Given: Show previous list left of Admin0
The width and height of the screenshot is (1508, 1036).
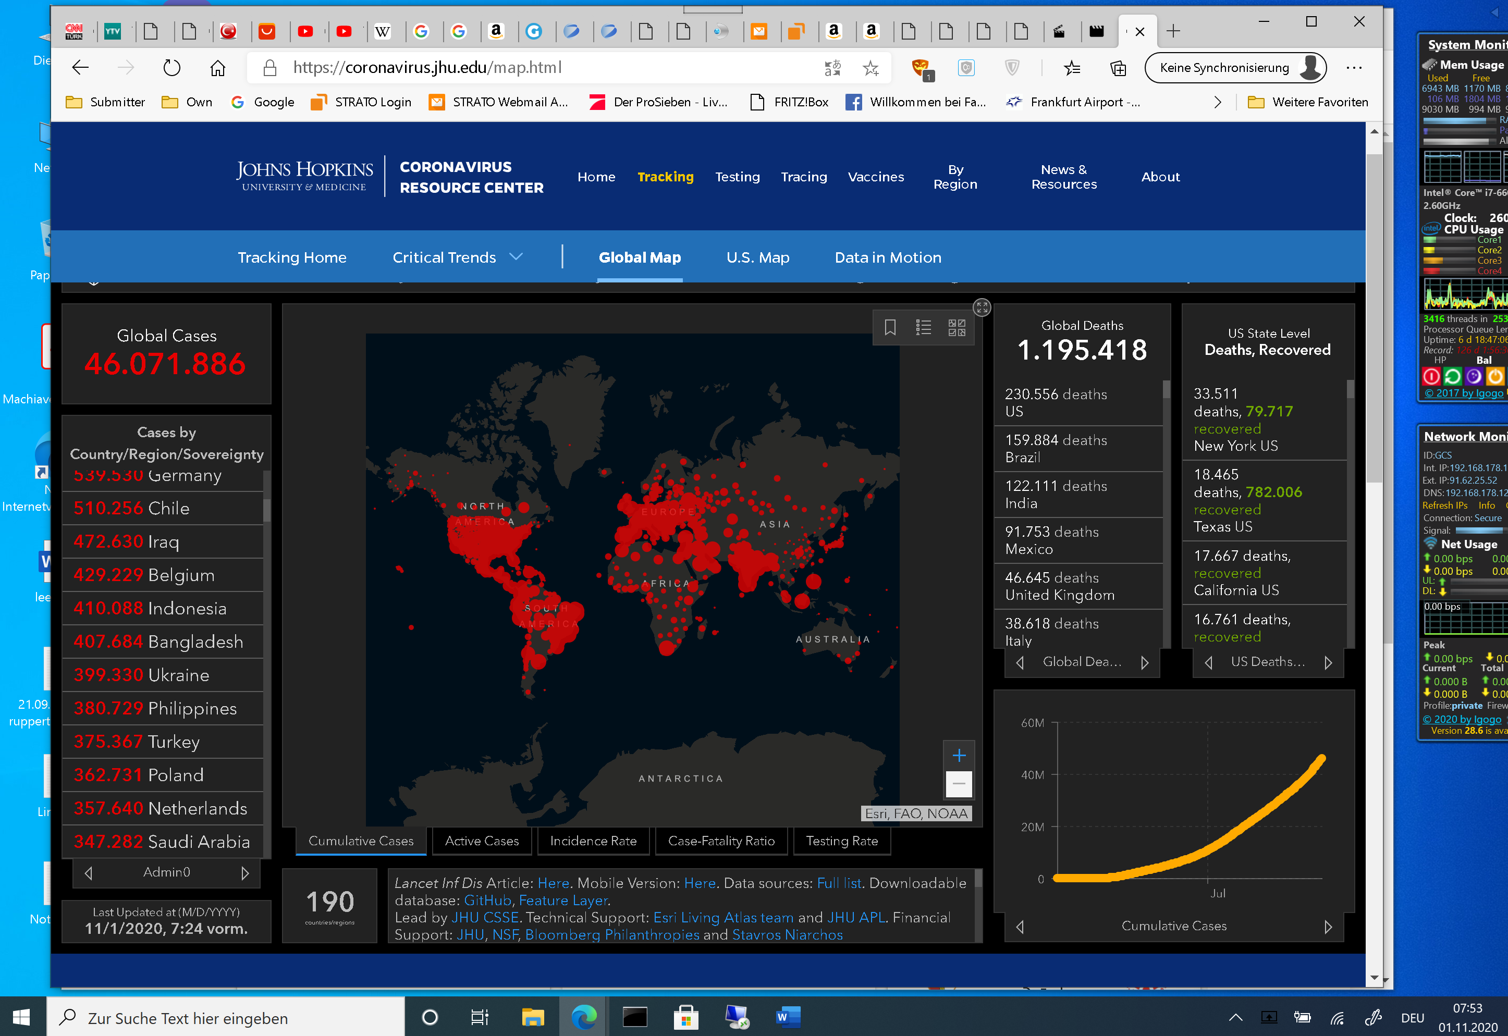Looking at the screenshot, I should coord(89,873).
